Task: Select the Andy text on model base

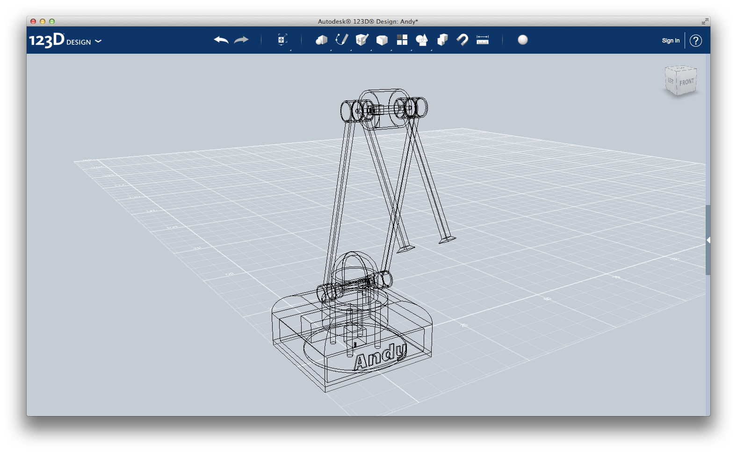Action: (x=380, y=356)
